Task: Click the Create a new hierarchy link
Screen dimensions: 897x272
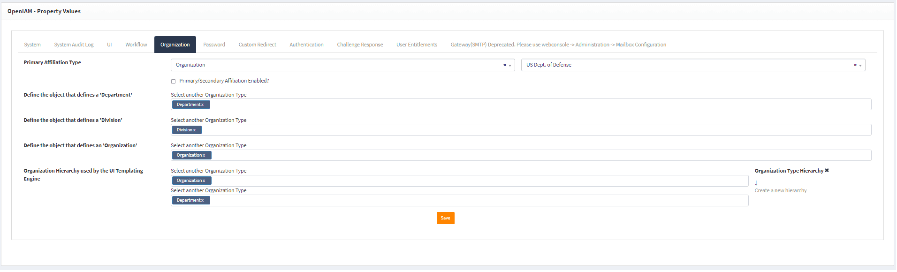Action: pyautogui.click(x=780, y=190)
